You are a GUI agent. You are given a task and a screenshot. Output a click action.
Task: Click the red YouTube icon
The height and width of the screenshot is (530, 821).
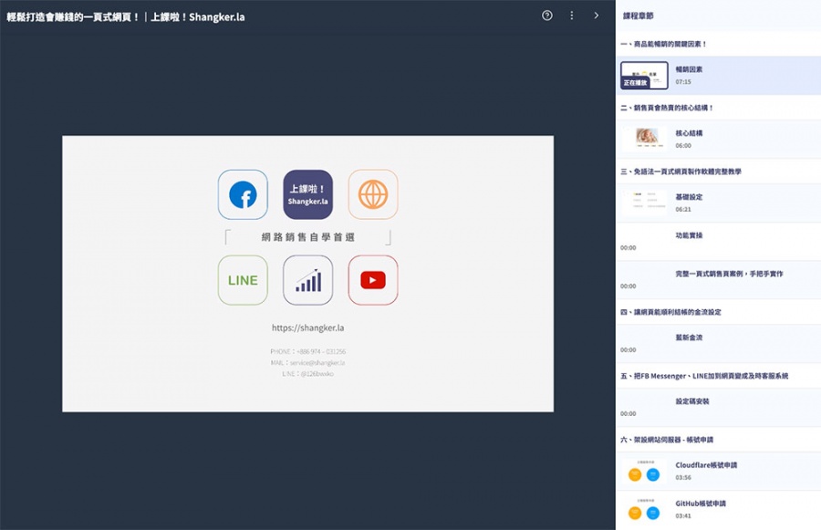(x=373, y=280)
